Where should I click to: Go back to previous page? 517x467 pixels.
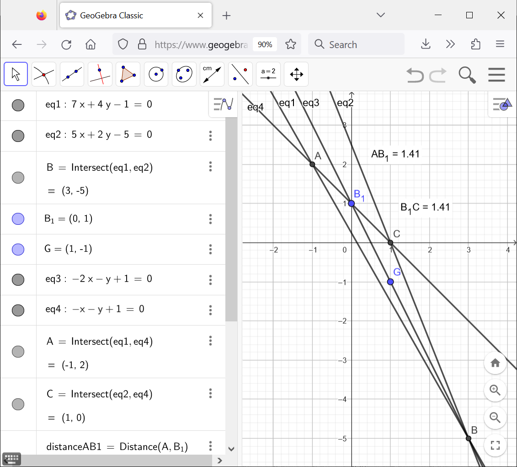tap(17, 44)
